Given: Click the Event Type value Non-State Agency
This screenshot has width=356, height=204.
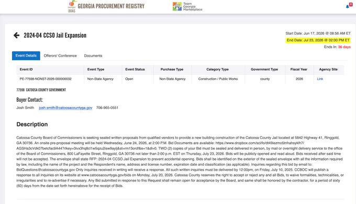Looking at the screenshot, I should pyautogui.click(x=101, y=79).
